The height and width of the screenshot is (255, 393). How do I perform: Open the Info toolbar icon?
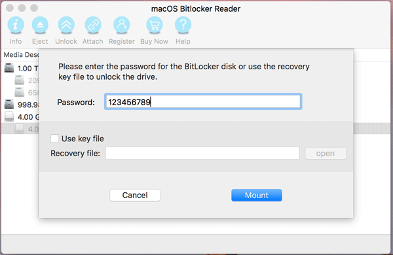pos(16,25)
